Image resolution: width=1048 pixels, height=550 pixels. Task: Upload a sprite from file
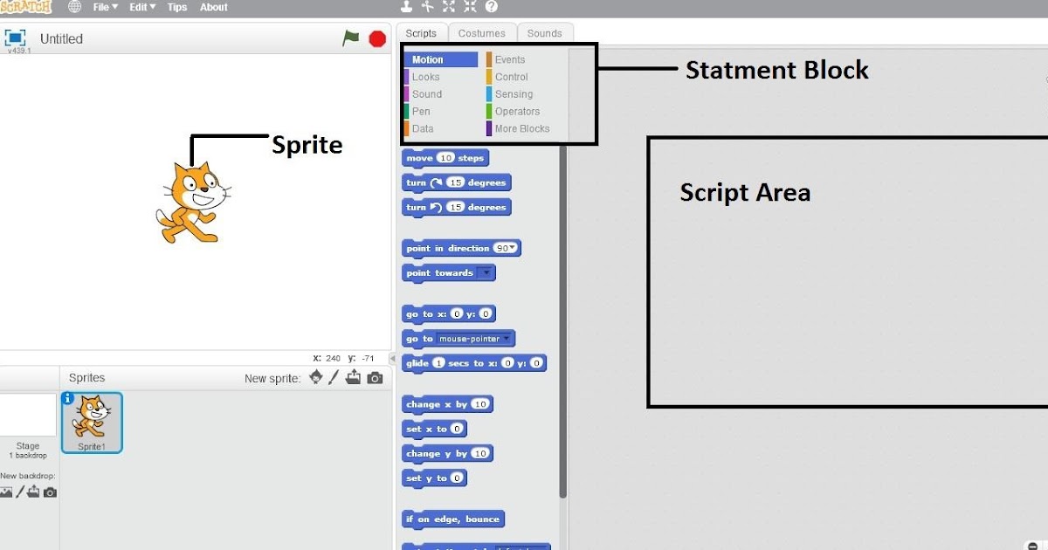coord(353,377)
